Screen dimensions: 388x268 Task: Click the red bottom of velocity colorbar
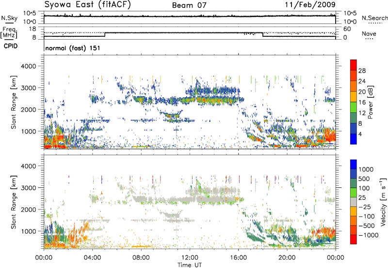click(354, 239)
